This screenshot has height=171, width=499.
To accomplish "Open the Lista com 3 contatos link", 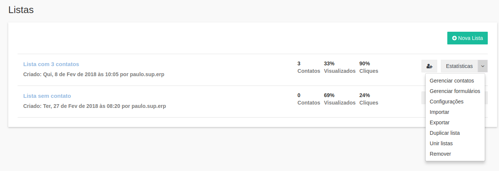I will (x=51, y=64).
